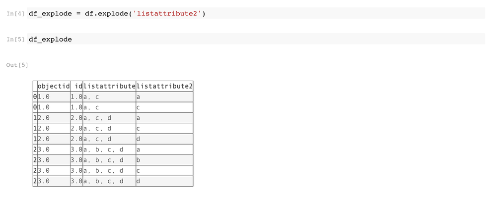Select first row's listattribute cell 'a, c'
The width and height of the screenshot is (496, 199).
(91, 97)
